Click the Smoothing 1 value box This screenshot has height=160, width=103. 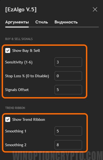(68, 131)
